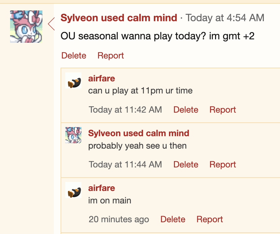Image resolution: width=280 pixels, height=234 pixels.
Task: Click the "Today at 11:44 AM" timestamp
Action: point(125,164)
